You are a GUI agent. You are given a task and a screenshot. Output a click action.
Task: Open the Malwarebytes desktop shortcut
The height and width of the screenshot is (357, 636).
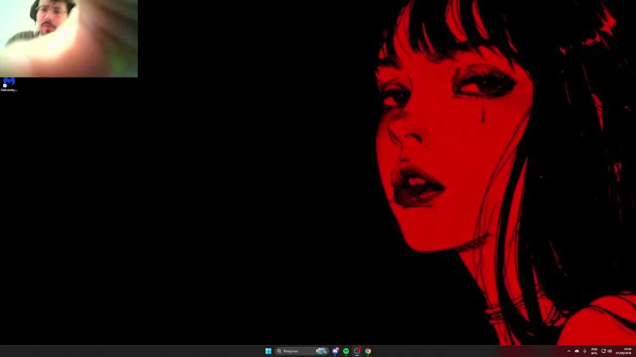(9, 84)
